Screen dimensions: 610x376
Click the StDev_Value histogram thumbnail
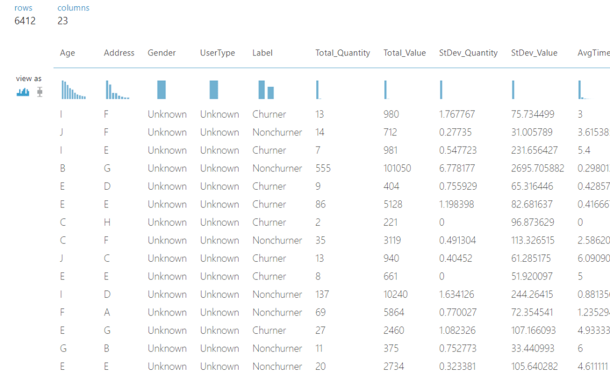click(513, 90)
